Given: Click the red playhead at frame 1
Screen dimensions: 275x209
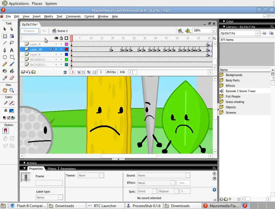Looking at the screenshot, I should coord(71,38).
